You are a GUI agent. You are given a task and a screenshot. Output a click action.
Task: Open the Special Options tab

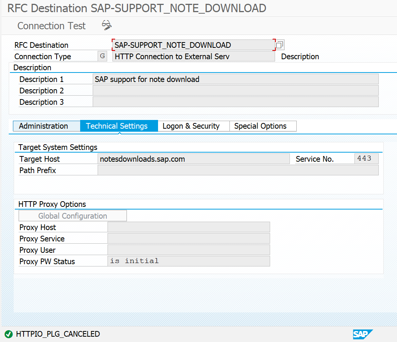(x=263, y=126)
